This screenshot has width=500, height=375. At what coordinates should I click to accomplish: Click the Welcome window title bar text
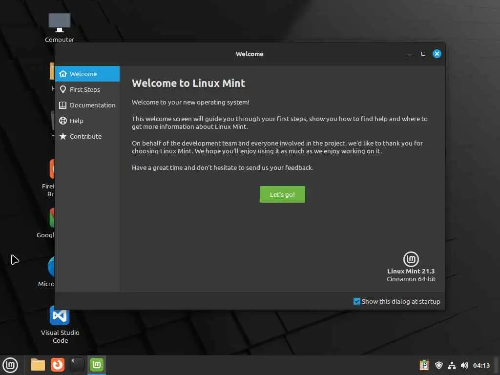pos(250,54)
